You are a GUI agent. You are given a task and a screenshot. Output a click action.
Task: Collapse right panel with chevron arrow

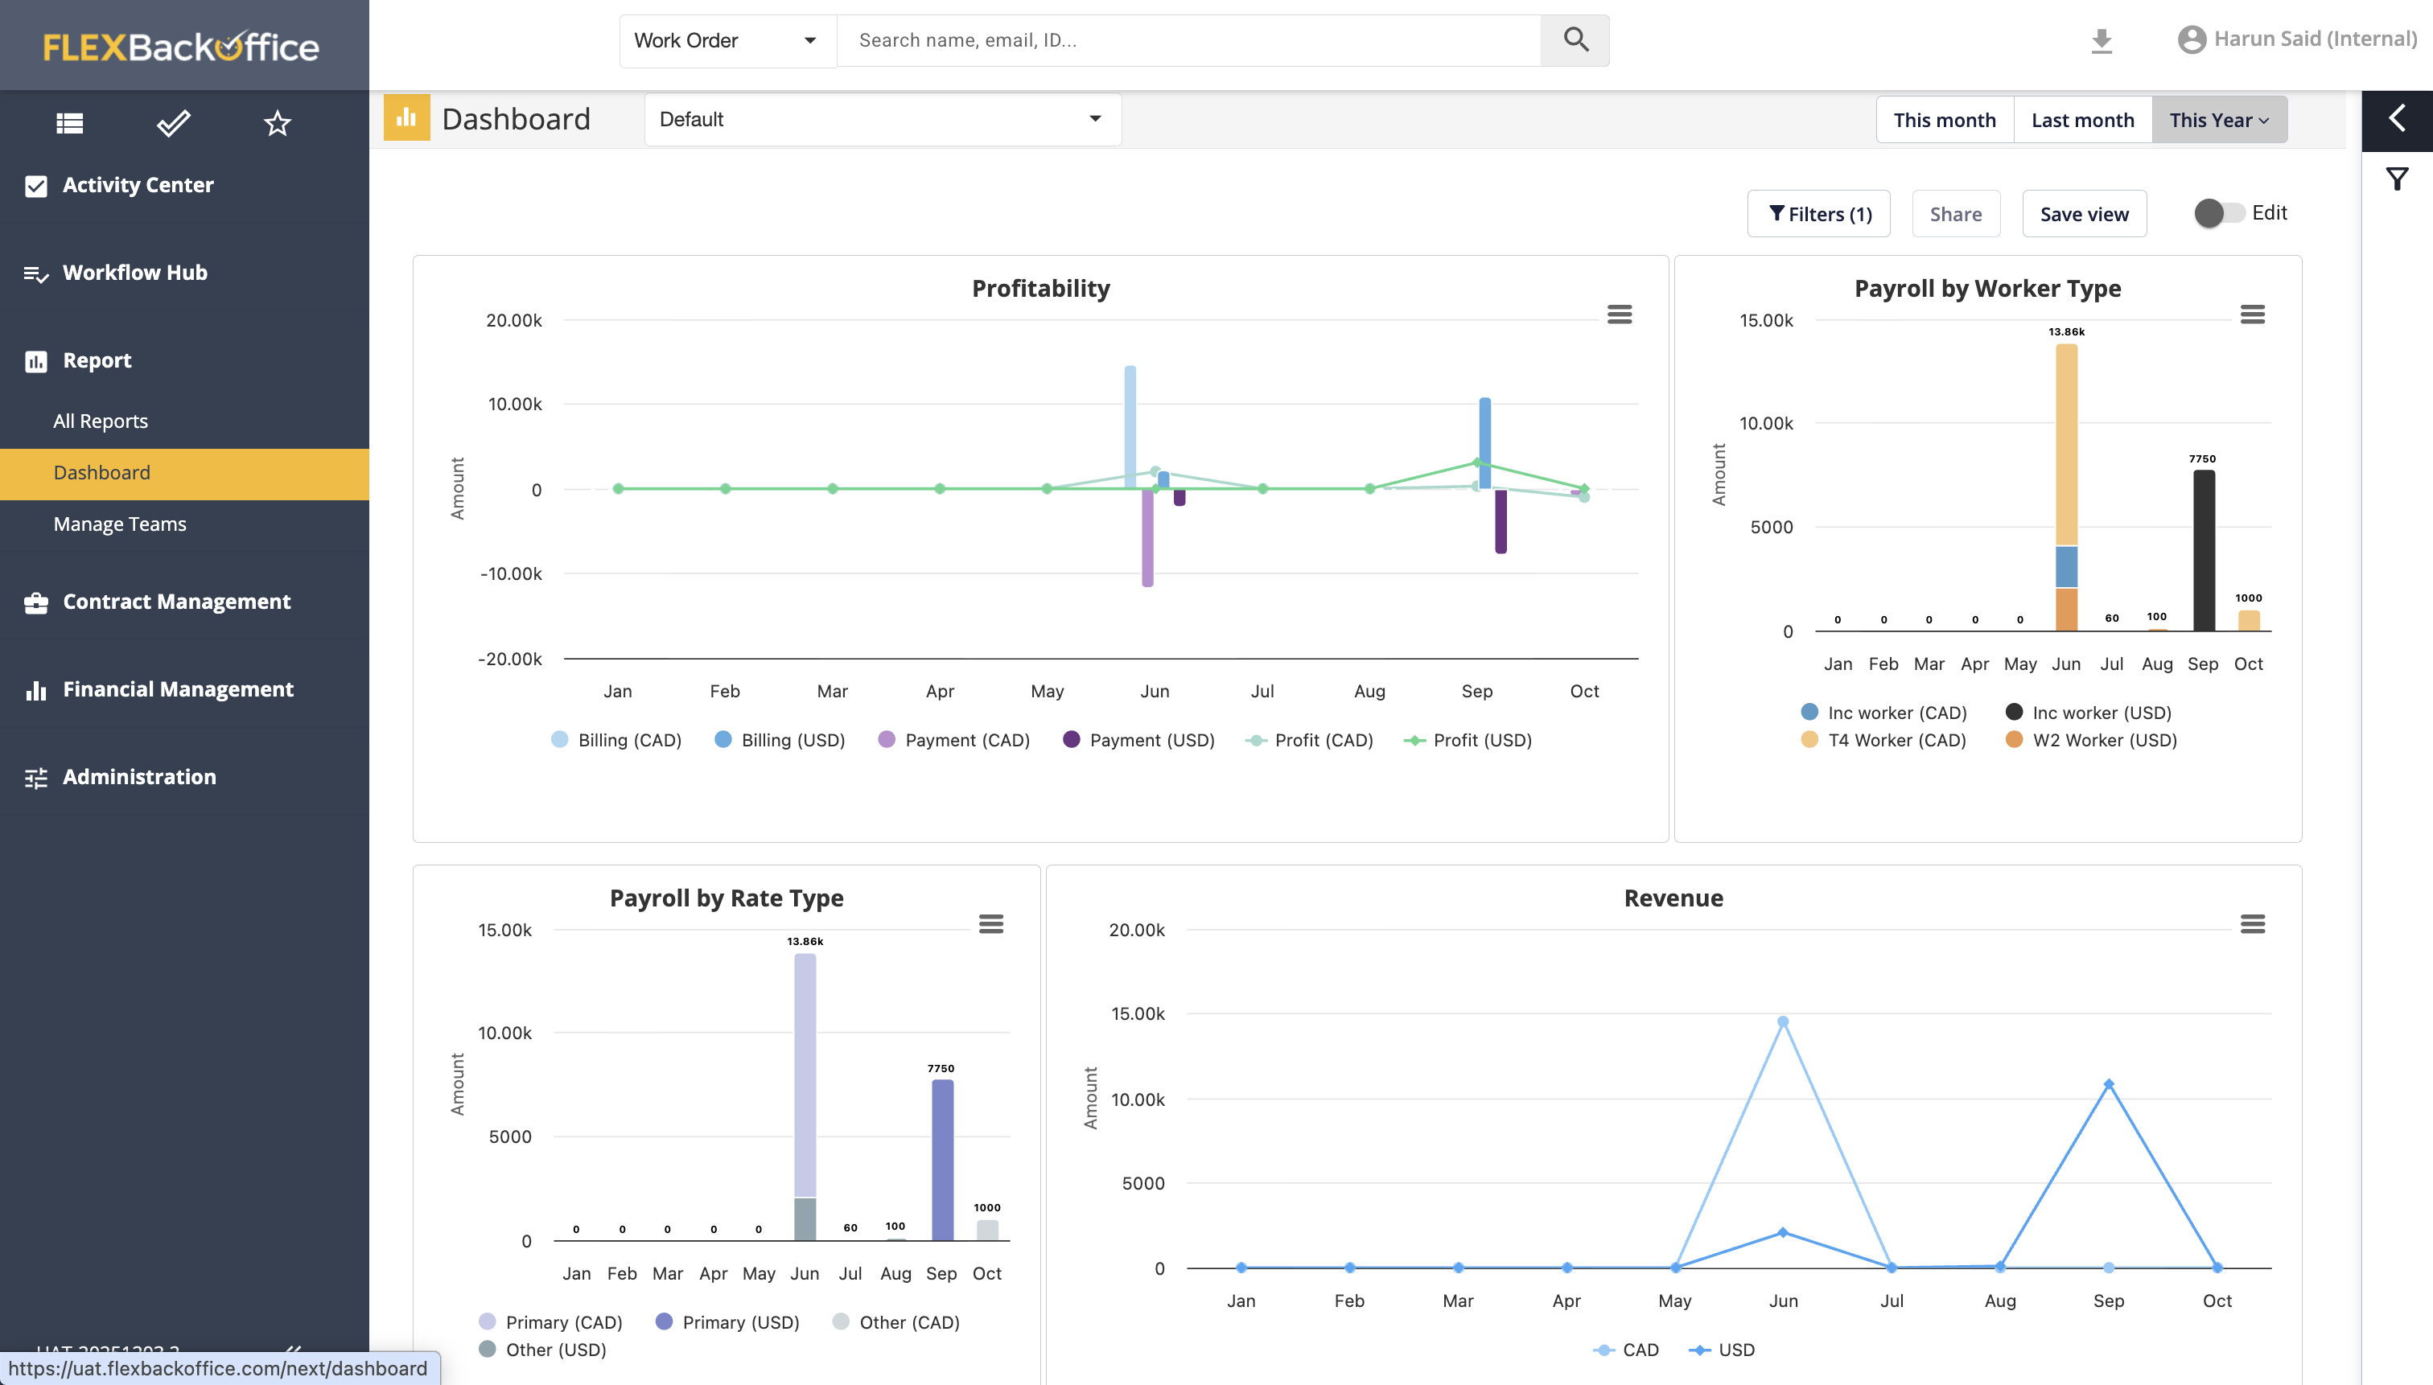pyautogui.click(x=2397, y=119)
